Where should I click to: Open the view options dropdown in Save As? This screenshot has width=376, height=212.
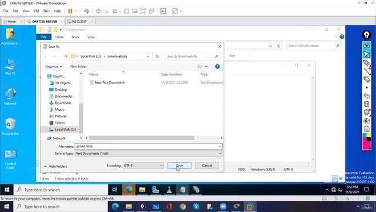[206, 67]
